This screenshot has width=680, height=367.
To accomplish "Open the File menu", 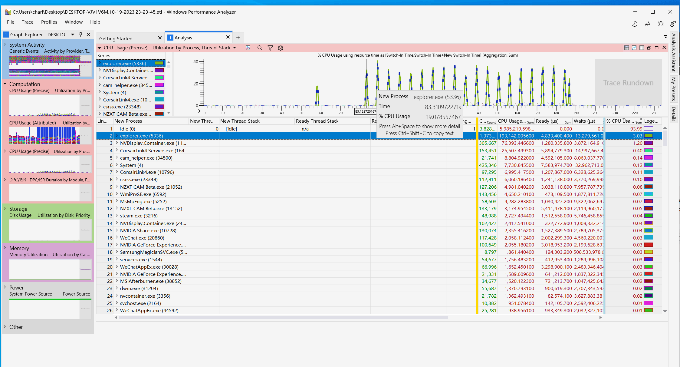I will pyautogui.click(x=11, y=22).
